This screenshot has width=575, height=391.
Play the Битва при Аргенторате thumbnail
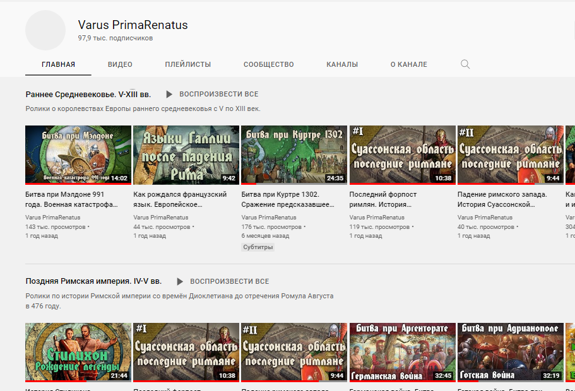402,352
